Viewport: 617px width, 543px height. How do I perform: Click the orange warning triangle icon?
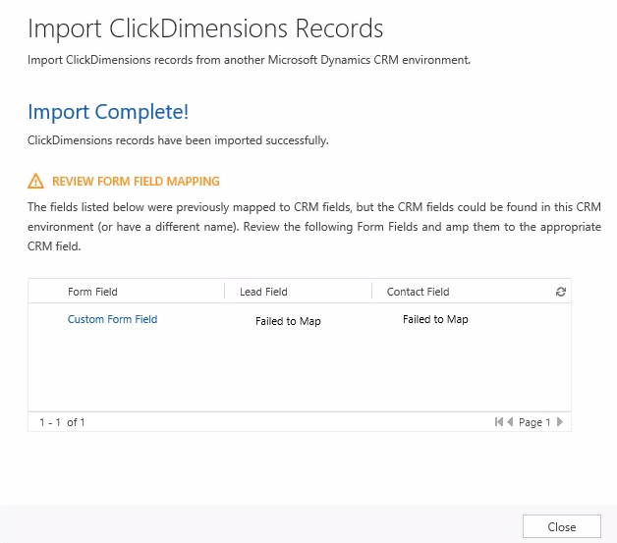pyautogui.click(x=35, y=181)
